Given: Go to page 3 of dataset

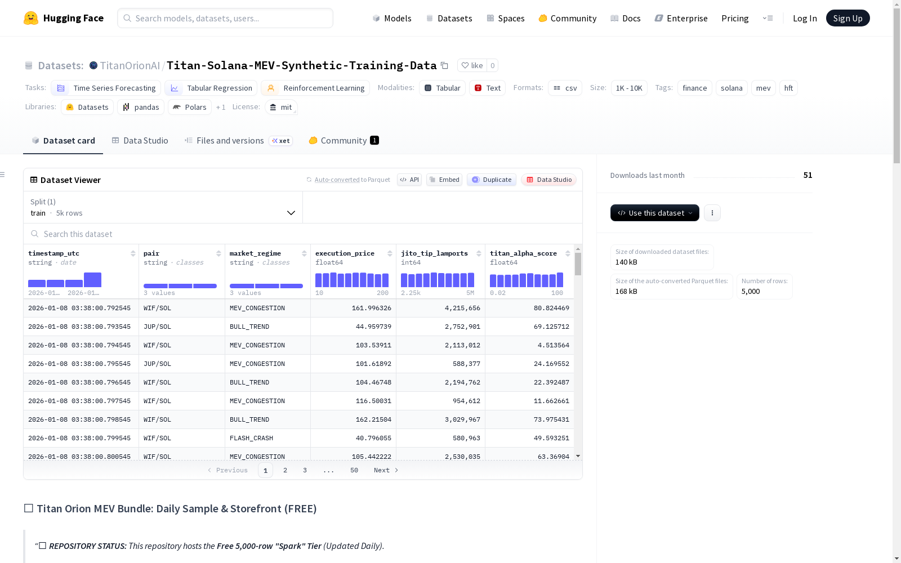Looking at the screenshot, I should 305,470.
